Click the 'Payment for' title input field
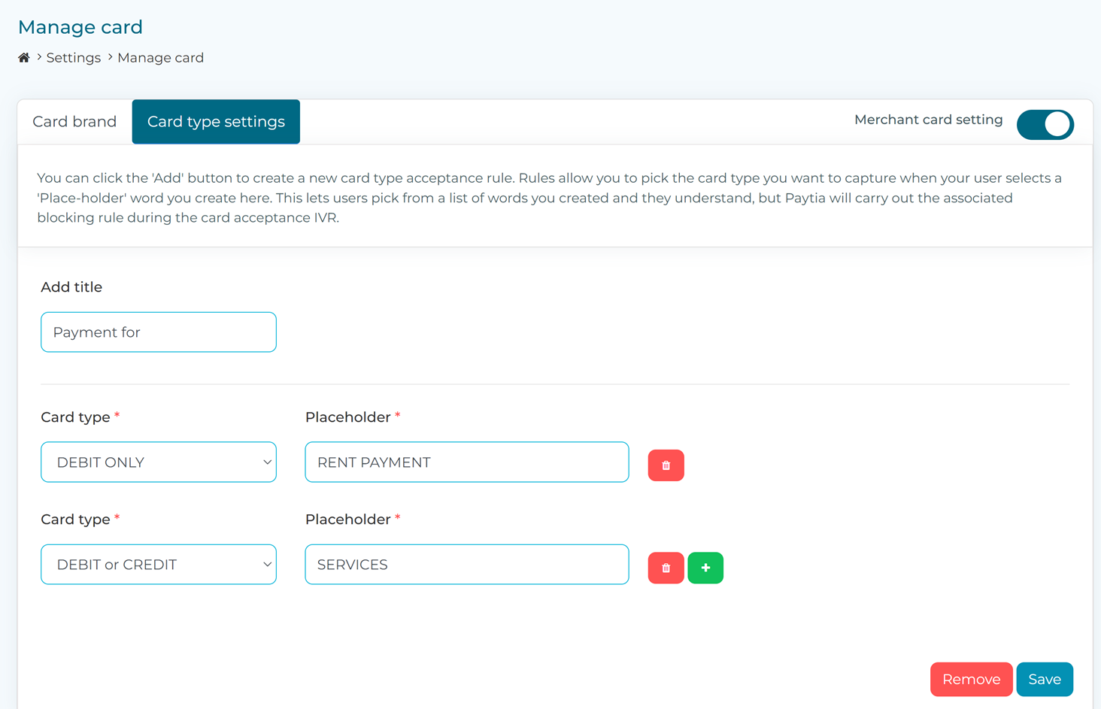 coord(158,332)
